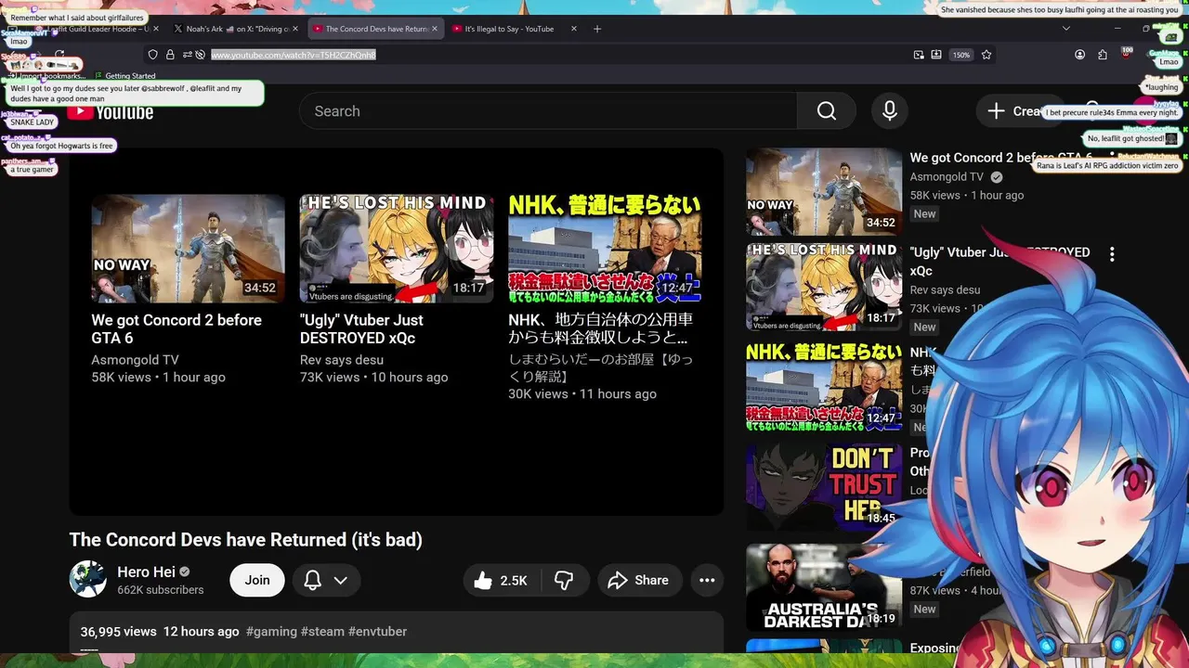Click the install/download page icon in address bar
1189x668 pixels.
click(x=936, y=55)
